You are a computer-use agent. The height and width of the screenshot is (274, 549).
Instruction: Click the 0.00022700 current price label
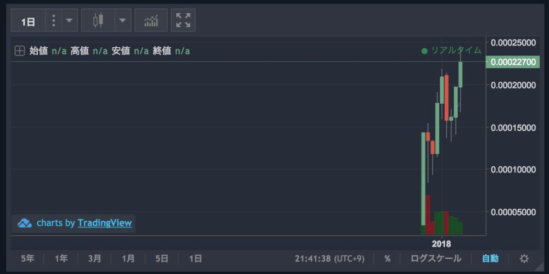tap(513, 62)
